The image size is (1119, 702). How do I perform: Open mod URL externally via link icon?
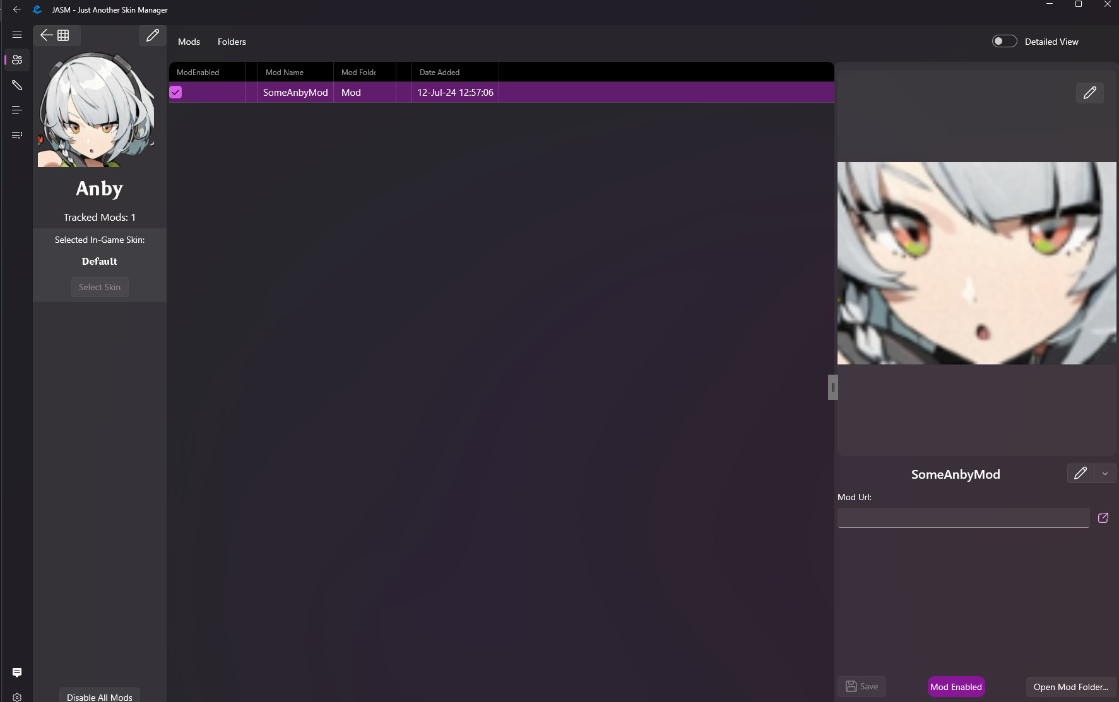(x=1103, y=518)
